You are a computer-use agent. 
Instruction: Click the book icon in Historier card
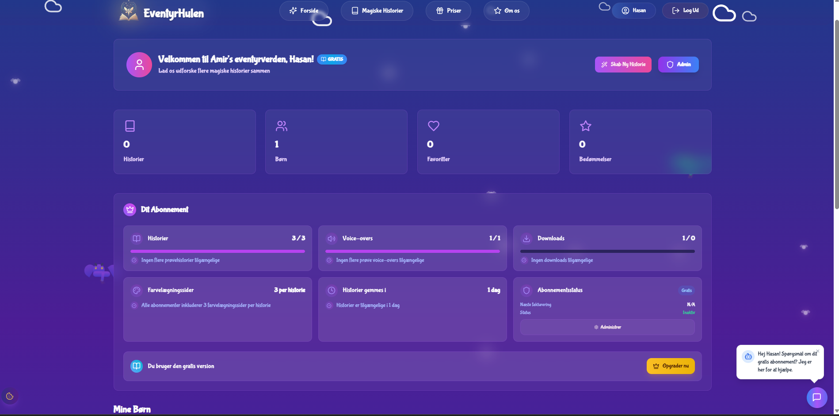pos(130,126)
